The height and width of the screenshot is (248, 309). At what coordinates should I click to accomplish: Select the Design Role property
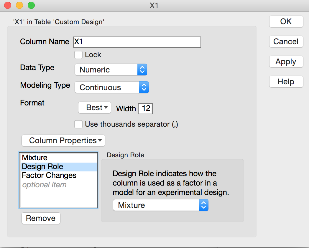coord(44,166)
